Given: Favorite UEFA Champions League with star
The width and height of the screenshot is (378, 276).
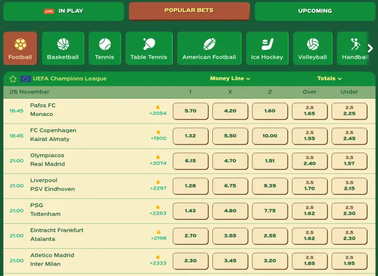Looking at the screenshot, I should pos(13,79).
